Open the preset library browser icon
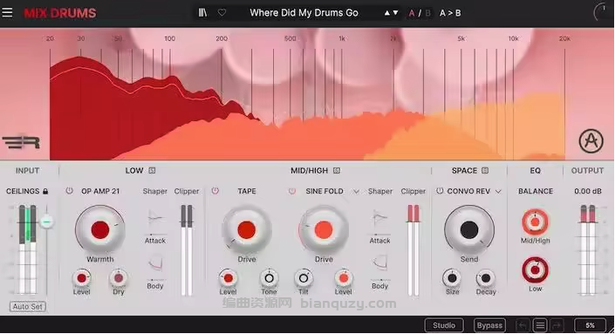This screenshot has height=334, width=615. coord(202,12)
